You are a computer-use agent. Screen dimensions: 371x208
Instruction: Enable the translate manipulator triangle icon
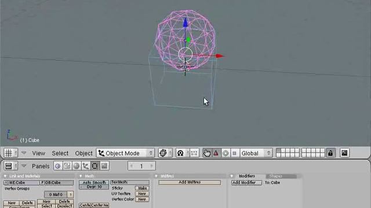pos(216,153)
